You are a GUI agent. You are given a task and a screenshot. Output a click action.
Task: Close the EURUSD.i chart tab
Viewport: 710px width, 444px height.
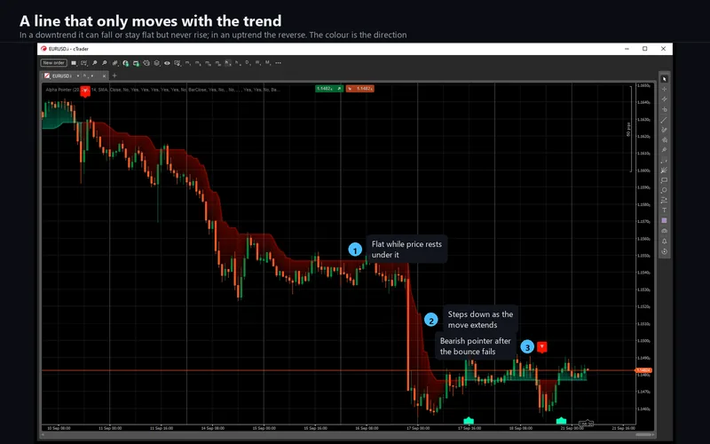tap(104, 75)
